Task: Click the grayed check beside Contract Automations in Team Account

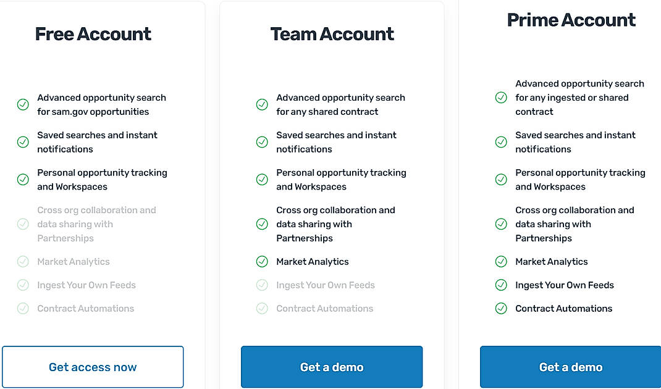Action: point(262,308)
